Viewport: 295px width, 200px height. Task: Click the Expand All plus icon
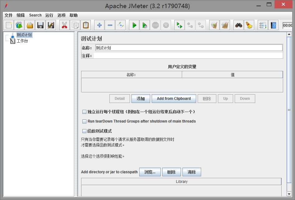99,25
